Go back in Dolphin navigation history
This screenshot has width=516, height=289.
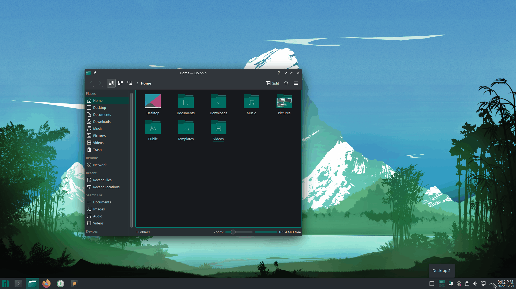[91, 83]
